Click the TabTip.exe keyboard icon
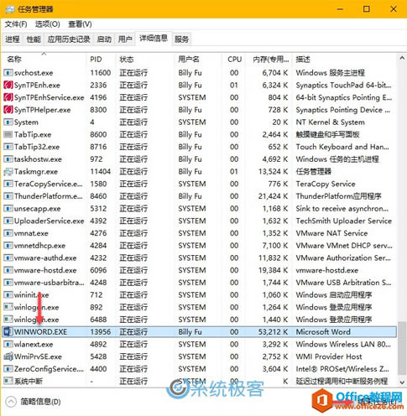 click(x=8, y=135)
